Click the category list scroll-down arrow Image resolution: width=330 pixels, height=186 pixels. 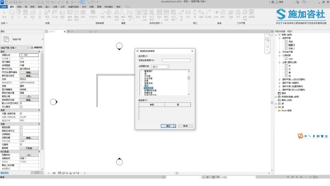189,94
